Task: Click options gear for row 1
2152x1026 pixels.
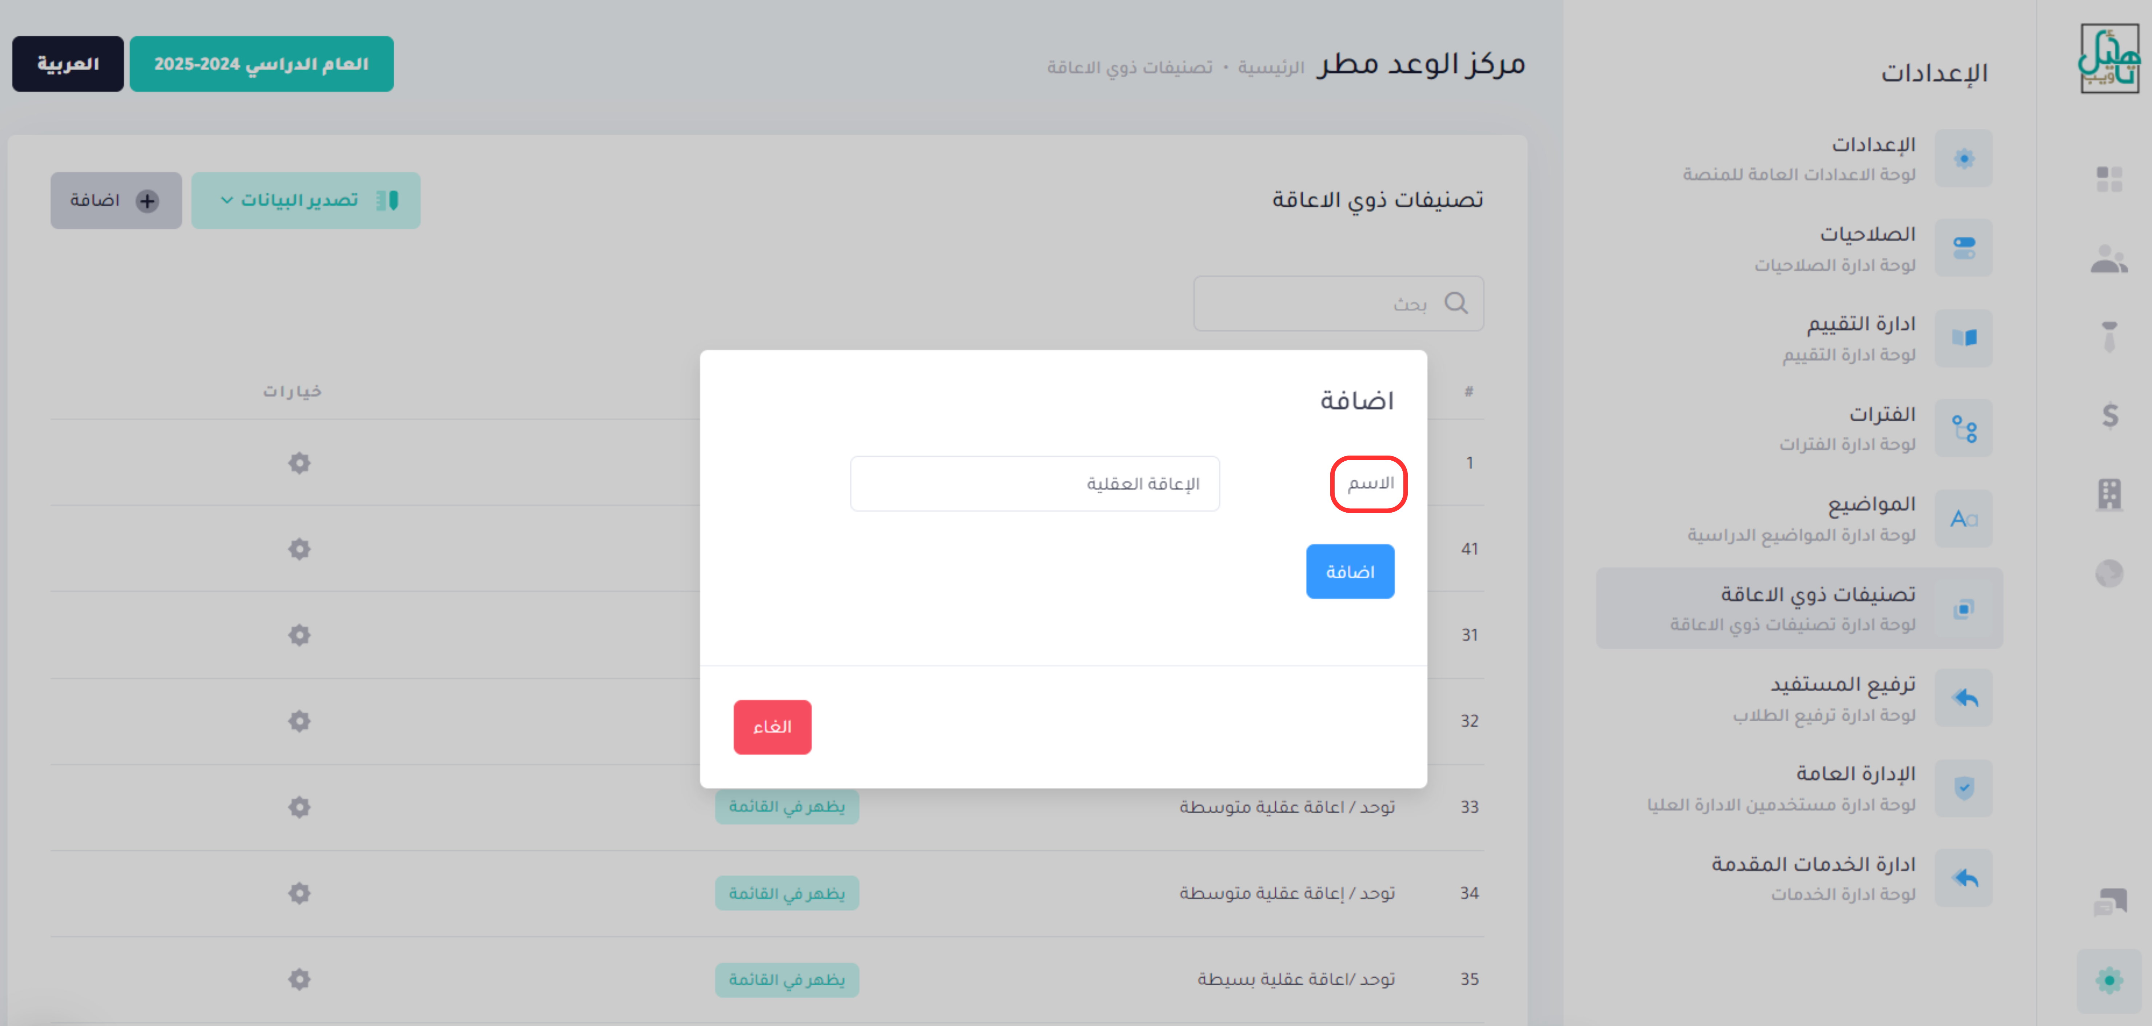Action: pos(299,462)
